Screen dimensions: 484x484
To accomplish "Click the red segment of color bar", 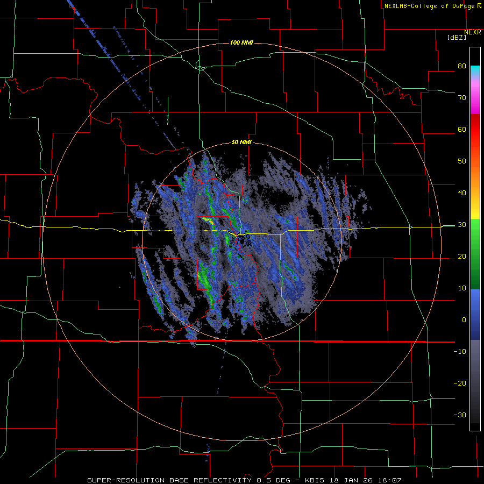I will point(475,127).
